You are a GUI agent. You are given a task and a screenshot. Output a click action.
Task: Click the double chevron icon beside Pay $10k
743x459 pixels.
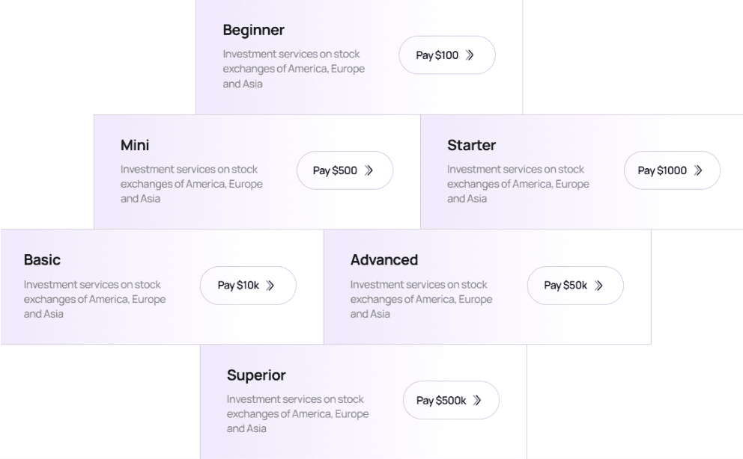pyautogui.click(x=270, y=285)
